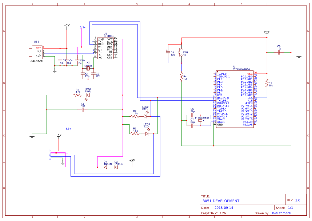Click the W78E052DDG microcontroller symbol U1
The height and width of the screenshot is (221, 312).
pyautogui.click(x=235, y=99)
